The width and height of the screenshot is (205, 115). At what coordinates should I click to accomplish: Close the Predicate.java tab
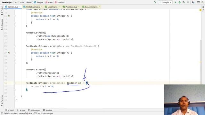coord(79,7)
